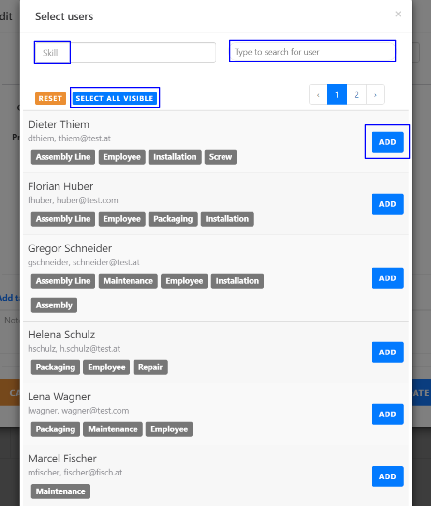Click the Installation tag on Dieter Thiem
The image size is (431, 506).
175,157
